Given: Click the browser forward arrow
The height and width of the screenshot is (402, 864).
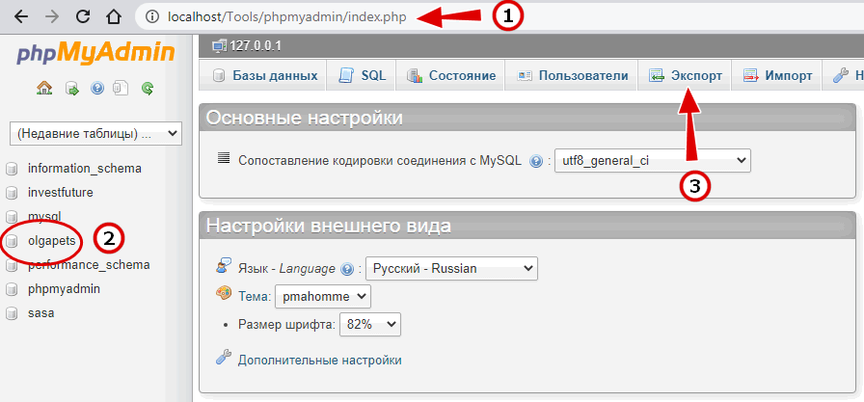Looking at the screenshot, I should [51, 17].
